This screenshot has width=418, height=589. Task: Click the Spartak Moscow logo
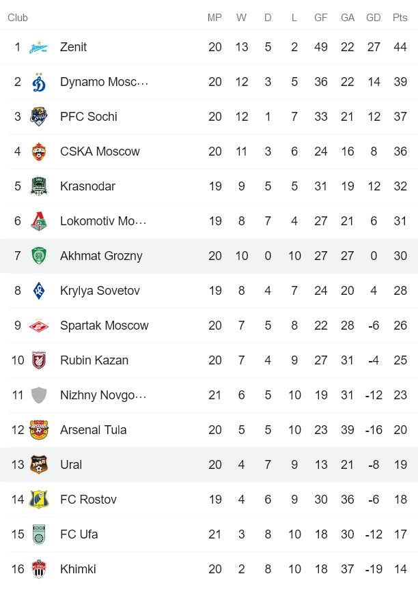point(40,326)
